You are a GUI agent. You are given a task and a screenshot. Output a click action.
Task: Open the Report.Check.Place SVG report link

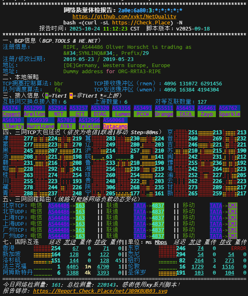coord(100,291)
